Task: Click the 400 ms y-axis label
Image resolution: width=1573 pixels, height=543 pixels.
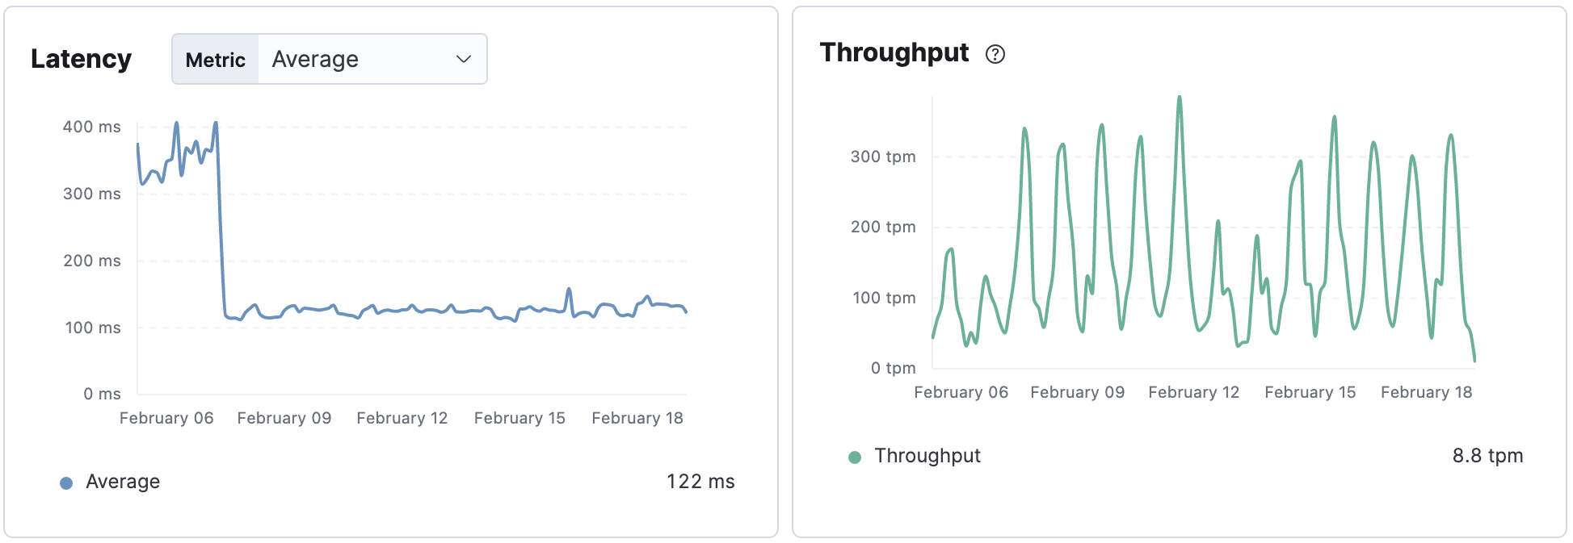Action: click(x=92, y=127)
